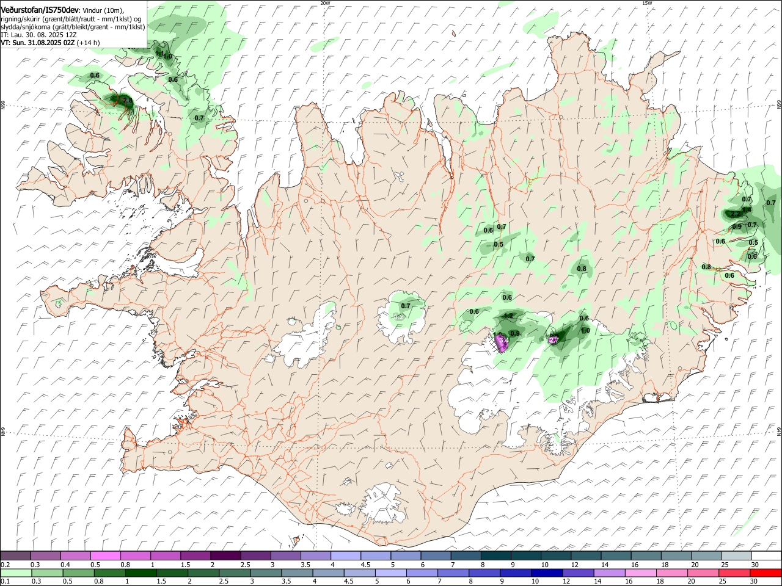
Task: Select the lightest green 0.1 swatch in bottom legend row
Action: point(16,573)
